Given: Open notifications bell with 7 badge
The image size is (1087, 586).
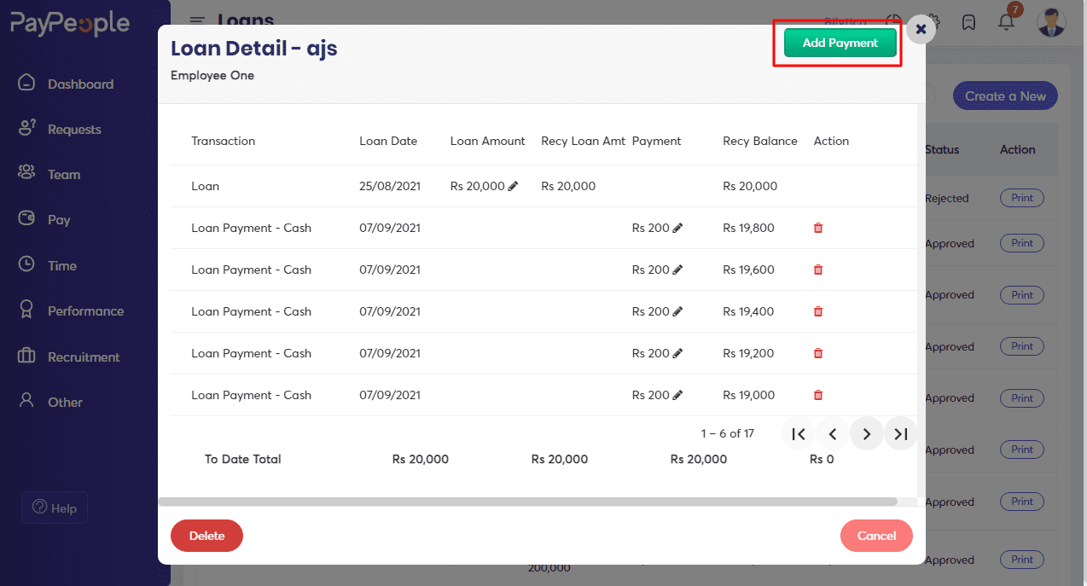Looking at the screenshot, I should (1007, 21).
